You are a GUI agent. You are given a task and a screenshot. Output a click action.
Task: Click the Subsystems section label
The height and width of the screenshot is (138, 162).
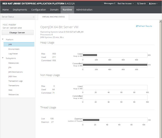tap(11, 58)
